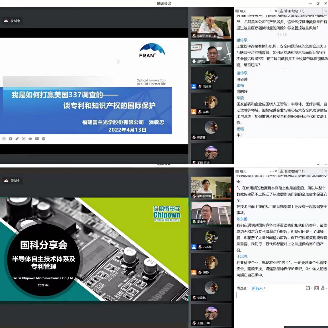This screenshot has height=328, width=328.
Task: Go to previous slide in FRAN presentation
Action: coord(4,139)
